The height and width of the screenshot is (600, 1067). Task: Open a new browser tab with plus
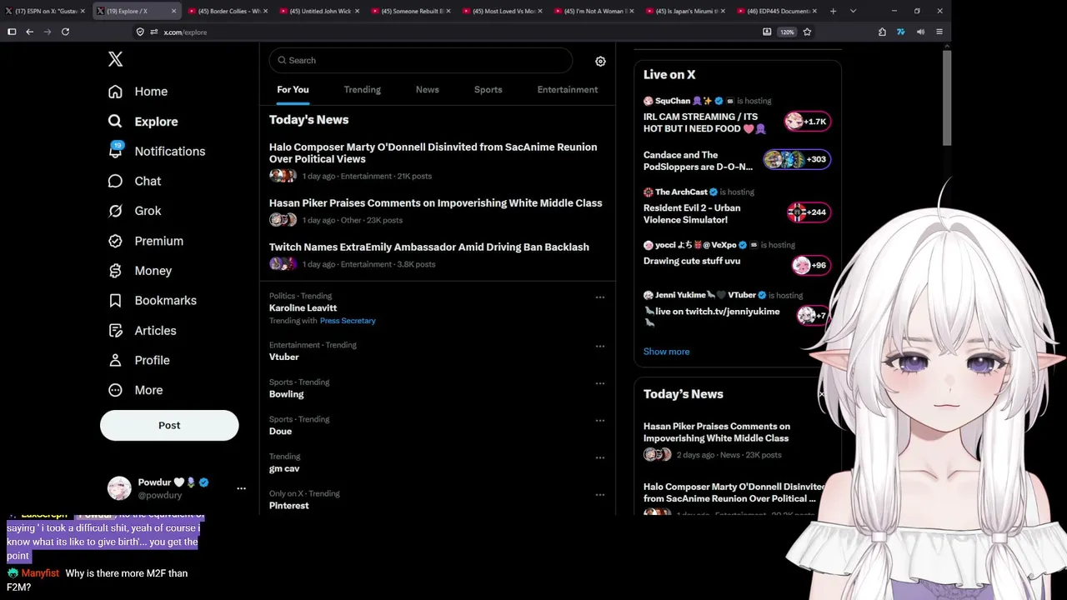pyautogui.click(x=833, y=11)
